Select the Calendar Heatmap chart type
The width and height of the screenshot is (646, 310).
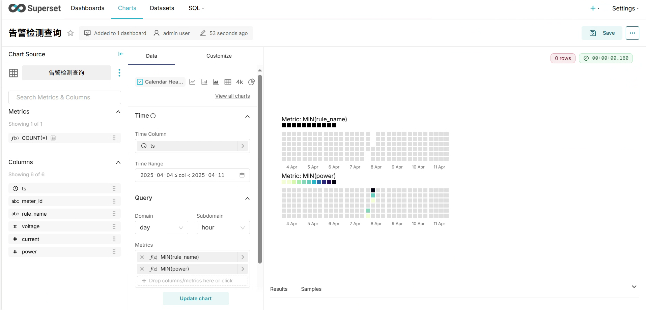coord(160,82)
